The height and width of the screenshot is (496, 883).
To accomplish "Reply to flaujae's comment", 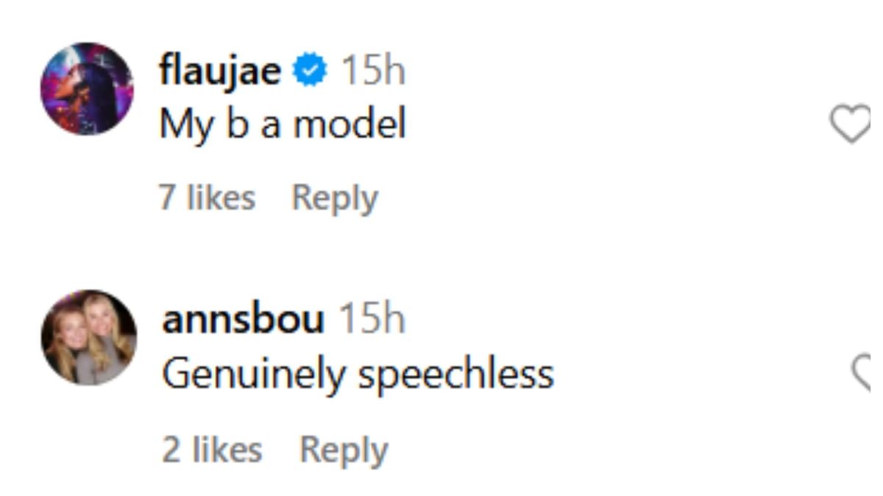I will (x=336, y=196).
